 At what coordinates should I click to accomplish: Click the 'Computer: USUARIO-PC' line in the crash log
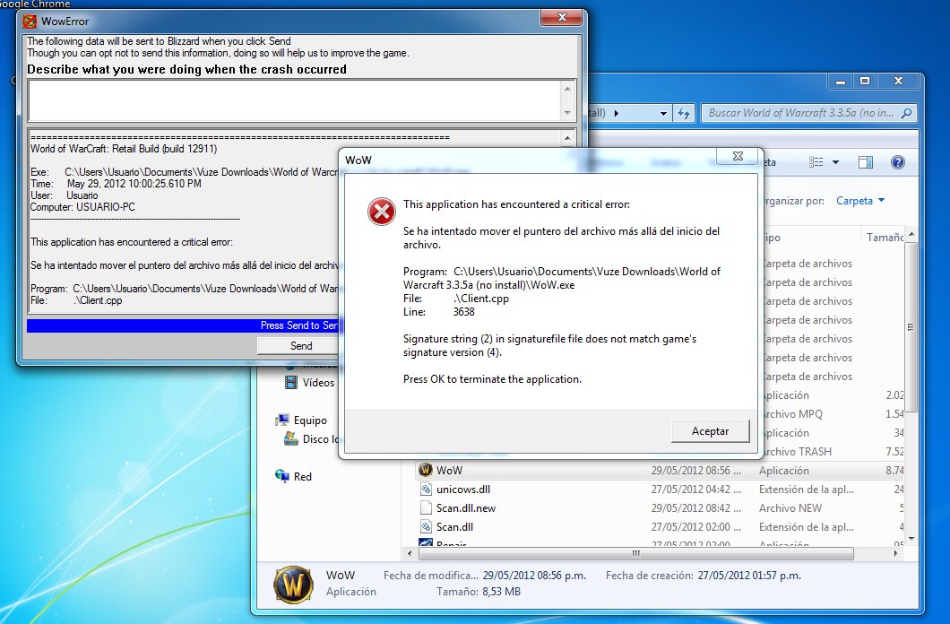coord(83,206)
